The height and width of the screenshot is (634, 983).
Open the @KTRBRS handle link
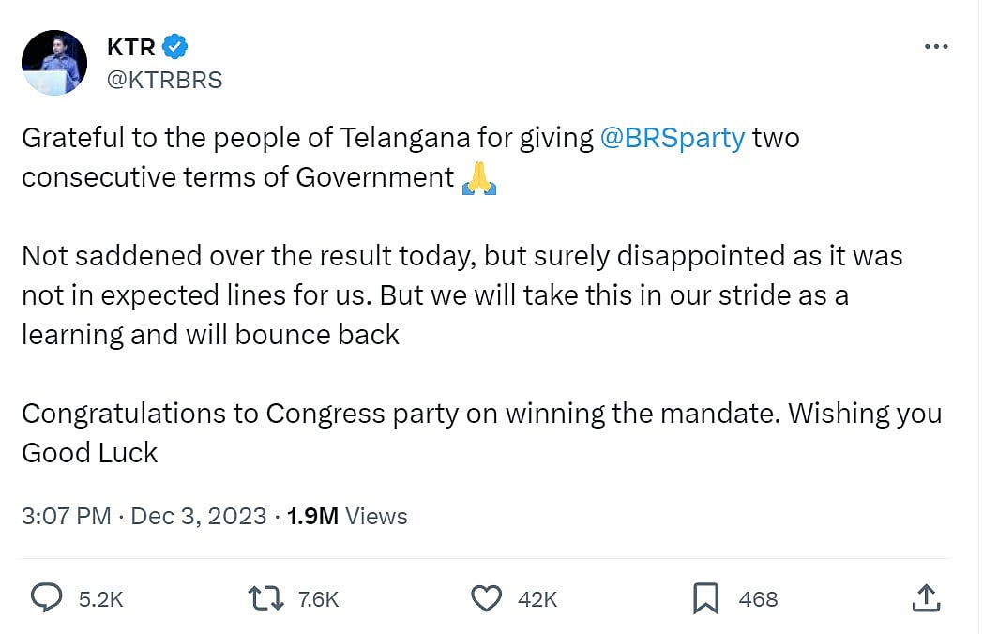click(x=165, y=80)
